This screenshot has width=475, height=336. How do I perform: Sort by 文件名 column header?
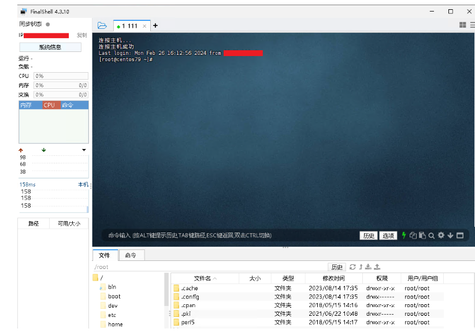(205, 278)
